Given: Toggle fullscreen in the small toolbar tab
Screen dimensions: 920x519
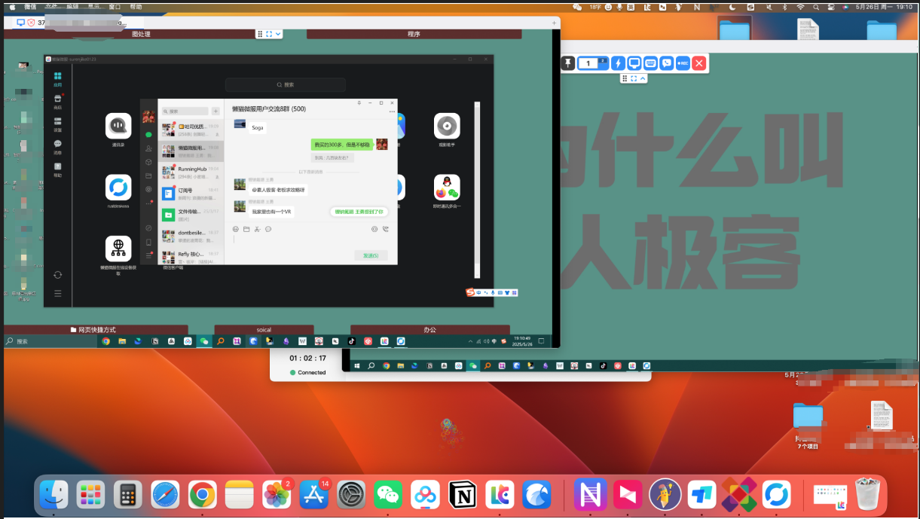Looking at the screenshot, I should pos(634,78).
